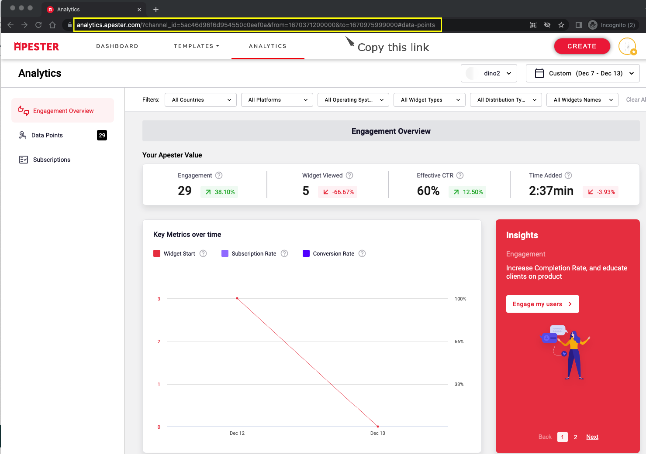Expand the Templates menu
Image resolution: width=646 pixels, height=454 pixels.
click(197, 46)
